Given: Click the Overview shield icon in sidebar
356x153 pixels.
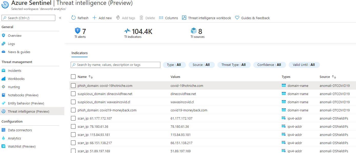Looking at the screenshot, I should click(x=3, y=36).
